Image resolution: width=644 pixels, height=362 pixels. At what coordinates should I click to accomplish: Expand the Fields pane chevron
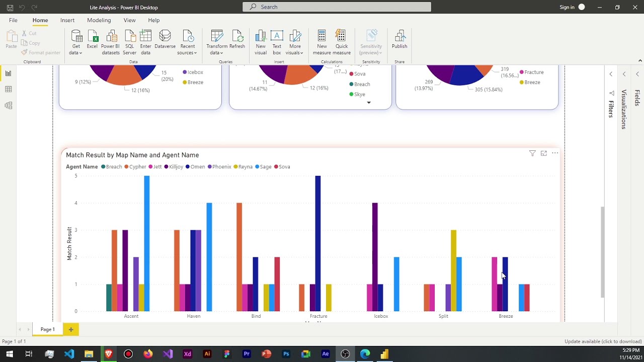click(637, 74)
